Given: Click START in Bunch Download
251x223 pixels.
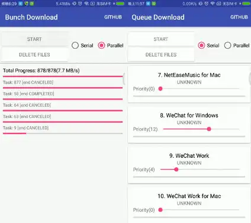Looking at the screenshot, I should coord(34,39).
